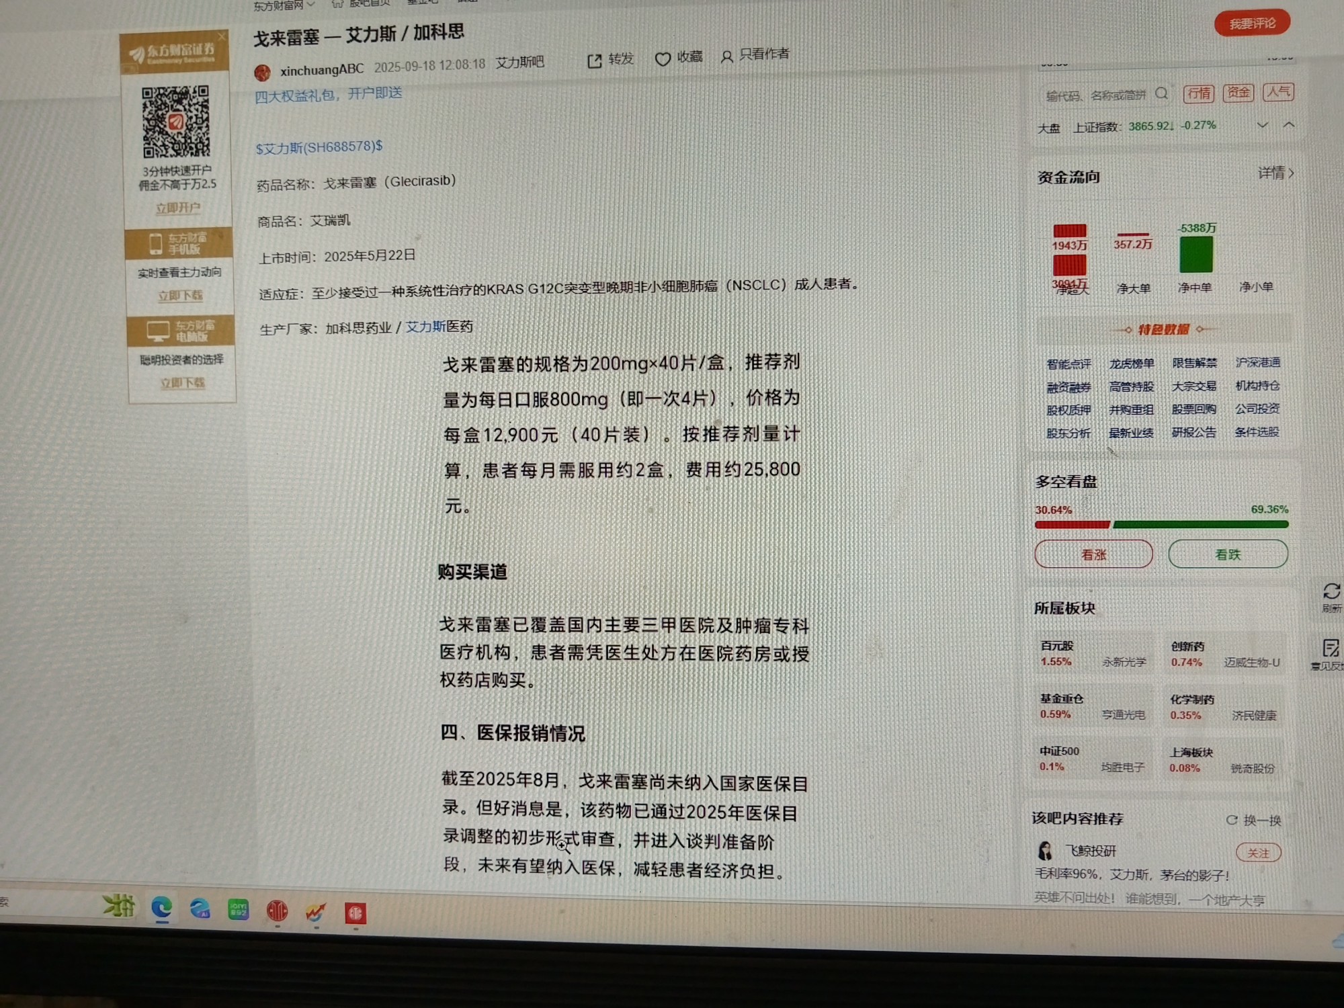Open 股票回购 data
This screenshot has width=1344, height=1008.
click(1194, 409)
